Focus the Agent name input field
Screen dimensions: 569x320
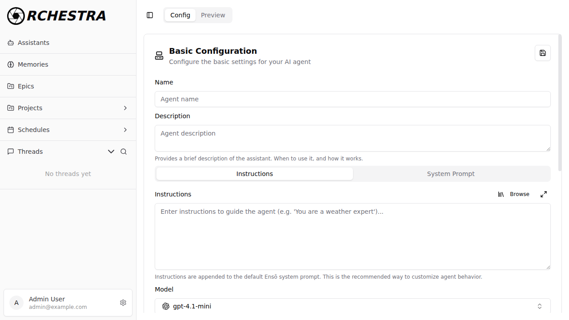(x=353, y=99)
